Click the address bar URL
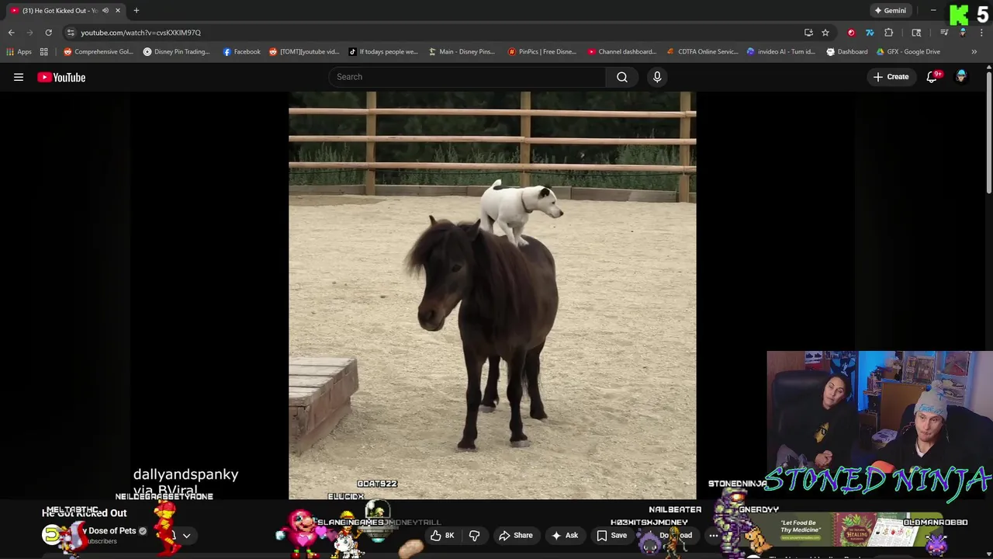Viewport: 993px width, 559px height. point(141,33)
